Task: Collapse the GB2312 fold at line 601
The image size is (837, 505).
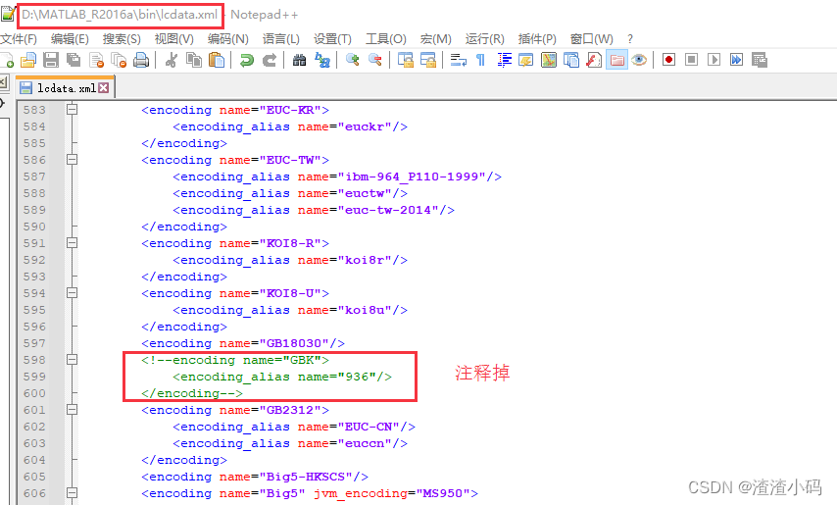Action: pos(72,410)
